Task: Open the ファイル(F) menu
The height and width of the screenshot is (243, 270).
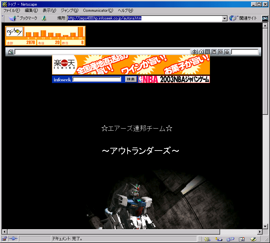Action: [12, 10]
